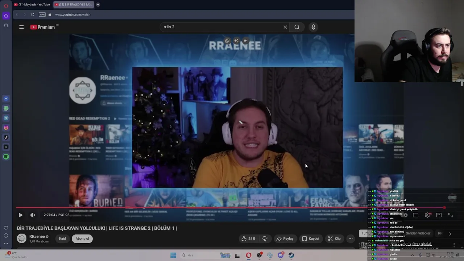Run search with magnifier button
This screenshot has width=464, height=261.
pyautogui.click(x=297, y=27)
